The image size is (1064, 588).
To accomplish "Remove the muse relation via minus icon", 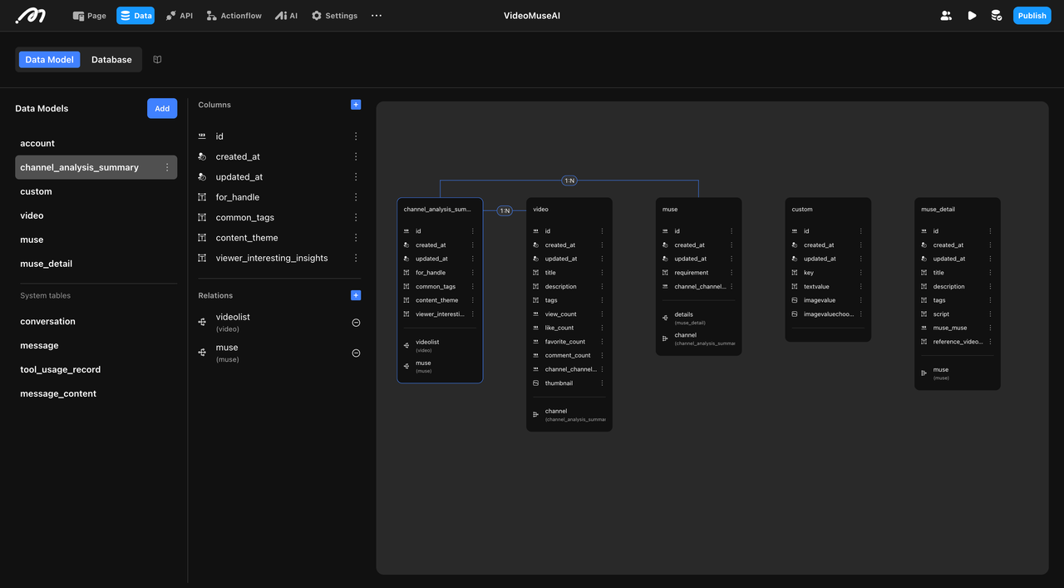I will pos(356,353).
